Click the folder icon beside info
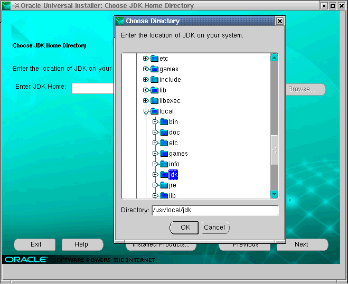 (164, 164)
